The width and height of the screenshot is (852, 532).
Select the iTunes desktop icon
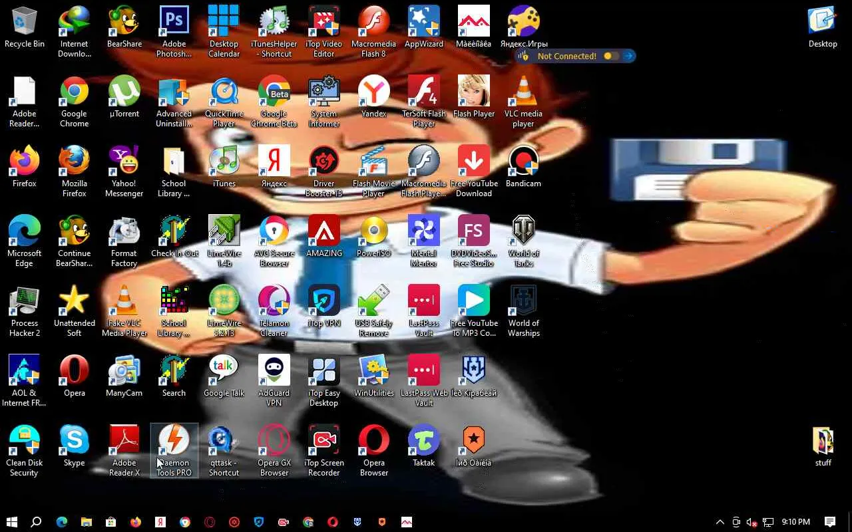coord(224,167)
